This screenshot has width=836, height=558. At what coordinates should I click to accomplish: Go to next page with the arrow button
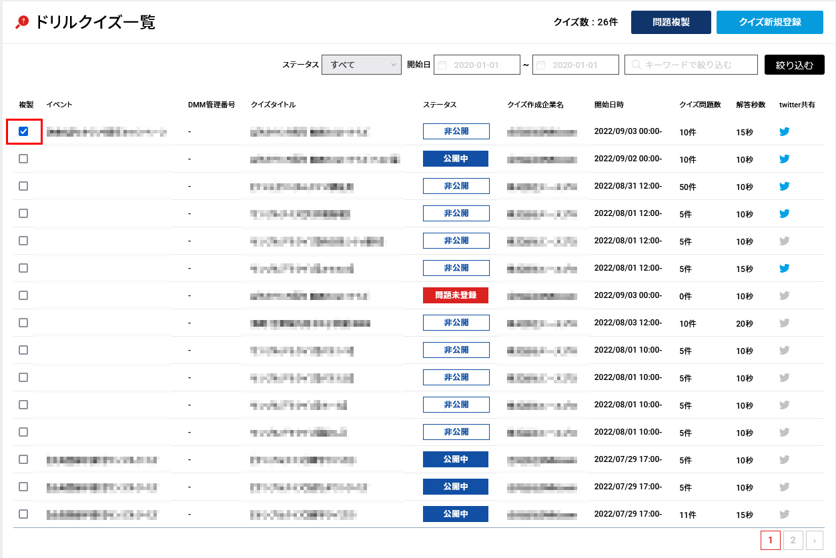[814, 540]
